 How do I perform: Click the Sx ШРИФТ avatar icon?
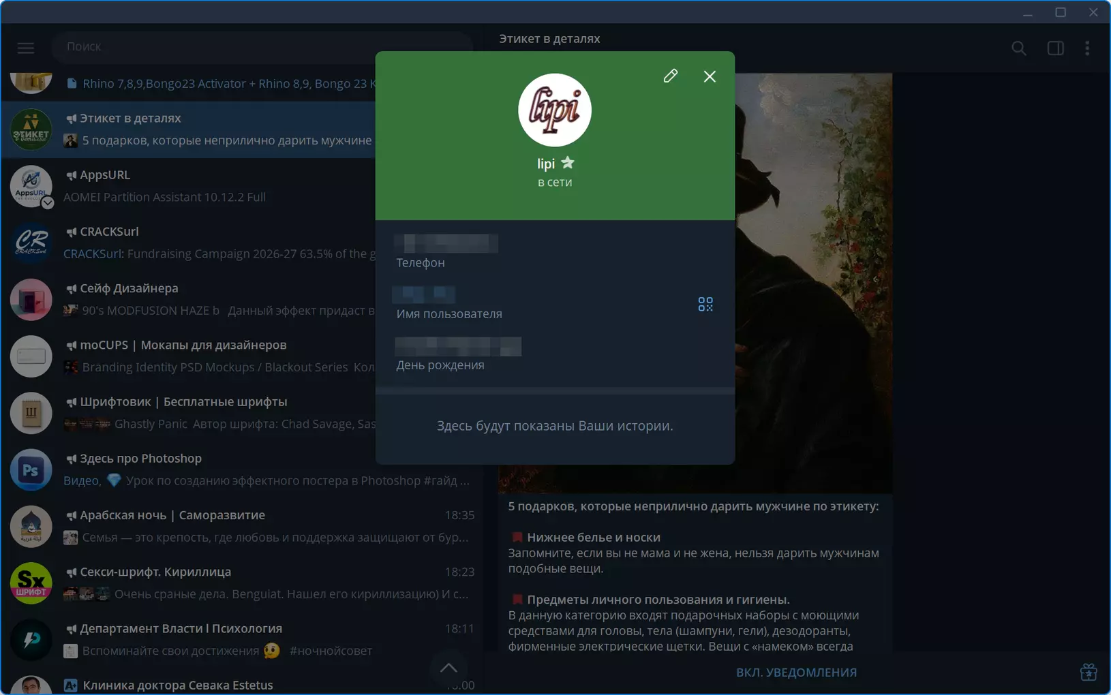tap(31, 583)
